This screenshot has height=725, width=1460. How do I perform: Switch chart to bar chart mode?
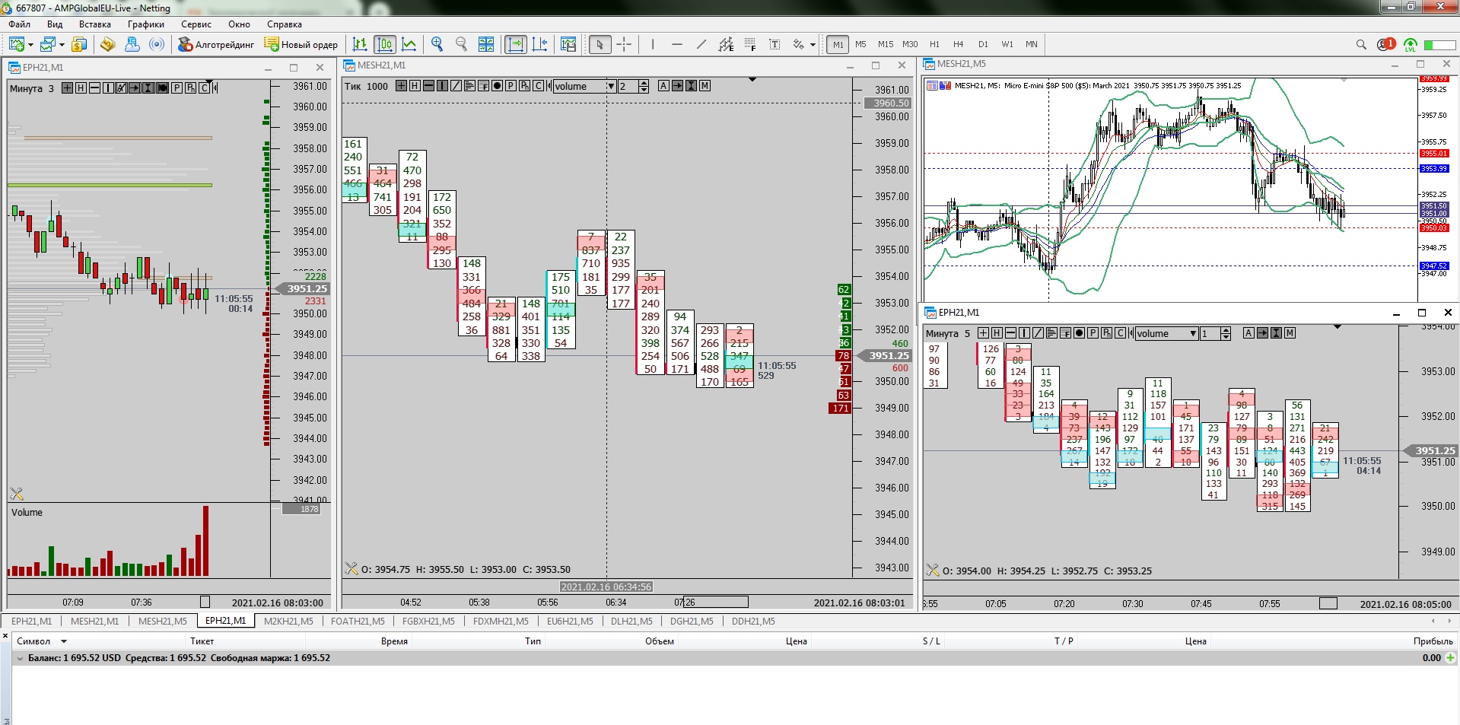point(361,44)
